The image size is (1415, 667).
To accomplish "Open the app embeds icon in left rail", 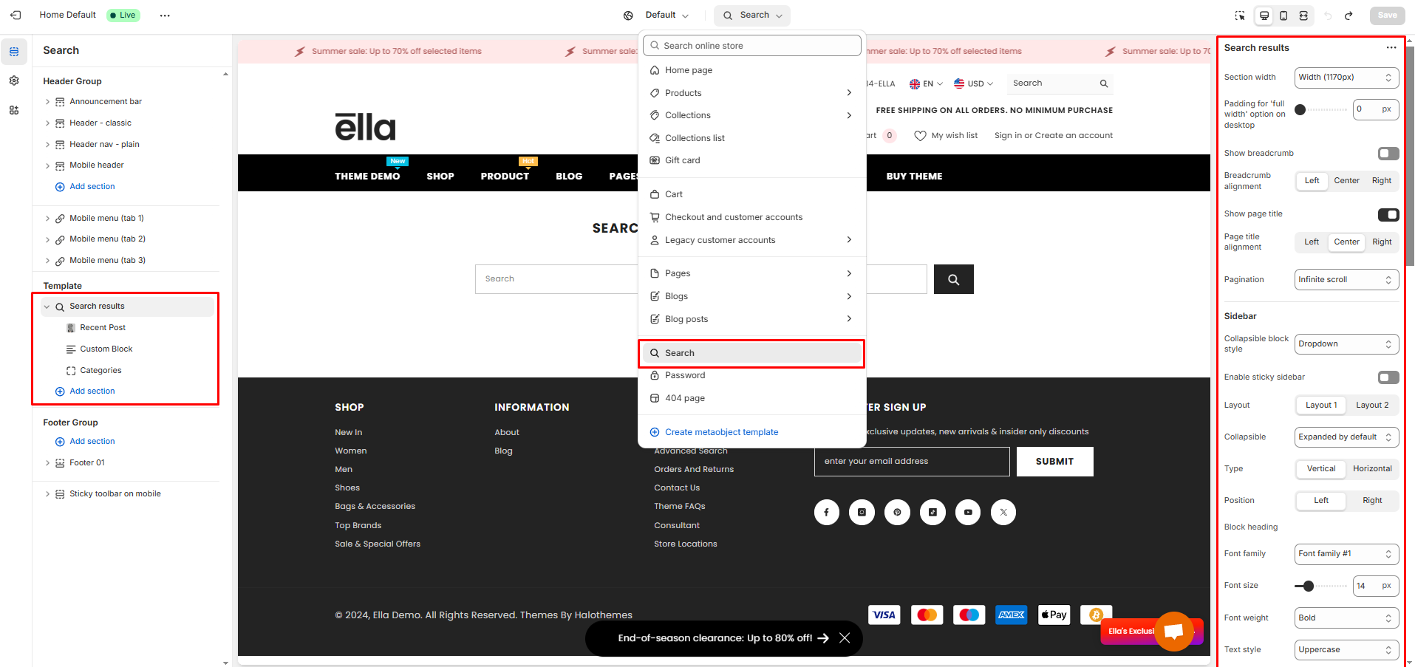I will click(14, 110).
